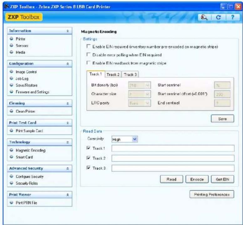Toggle Disable error polling when EIN required
243x225 pixels.
(88, 55)
